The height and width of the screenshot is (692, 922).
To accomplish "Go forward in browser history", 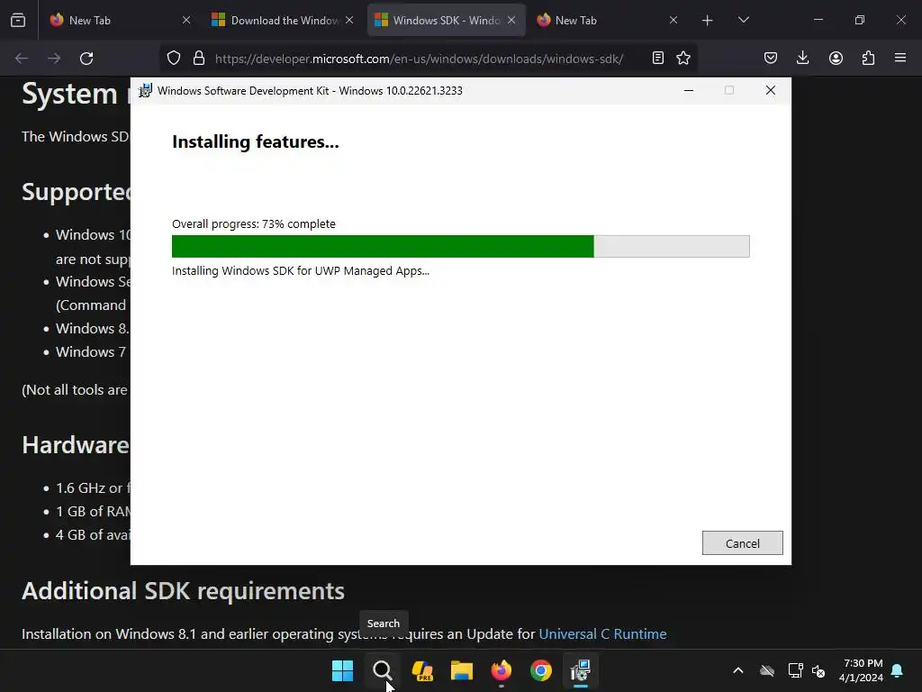I will click(54, 59).
